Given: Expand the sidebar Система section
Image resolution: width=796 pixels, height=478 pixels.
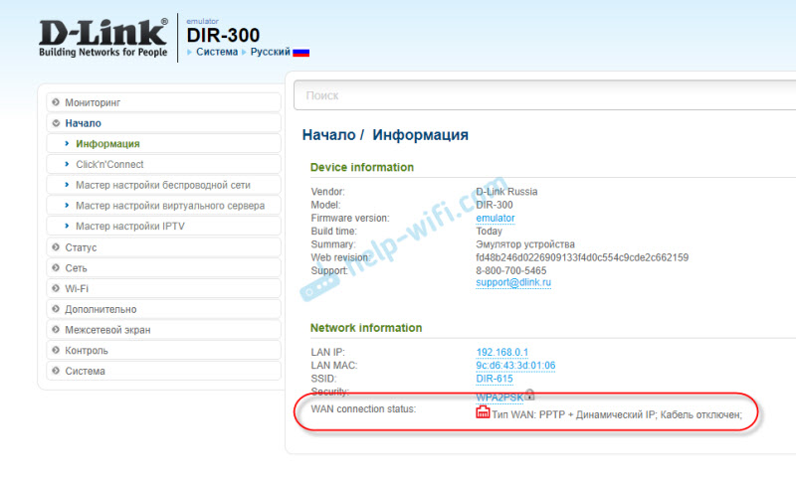Looking at the screenshot, I should pos(163,371).
